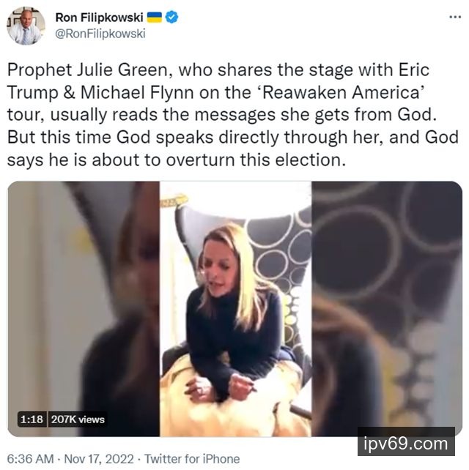
Task: Open the 6:36 AM · Nov 17, 2022 timestamp
Action: click(70, 459)
